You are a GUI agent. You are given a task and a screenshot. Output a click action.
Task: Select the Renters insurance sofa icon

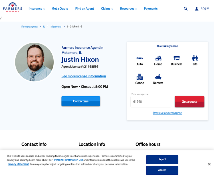click(x=158, y=77)
